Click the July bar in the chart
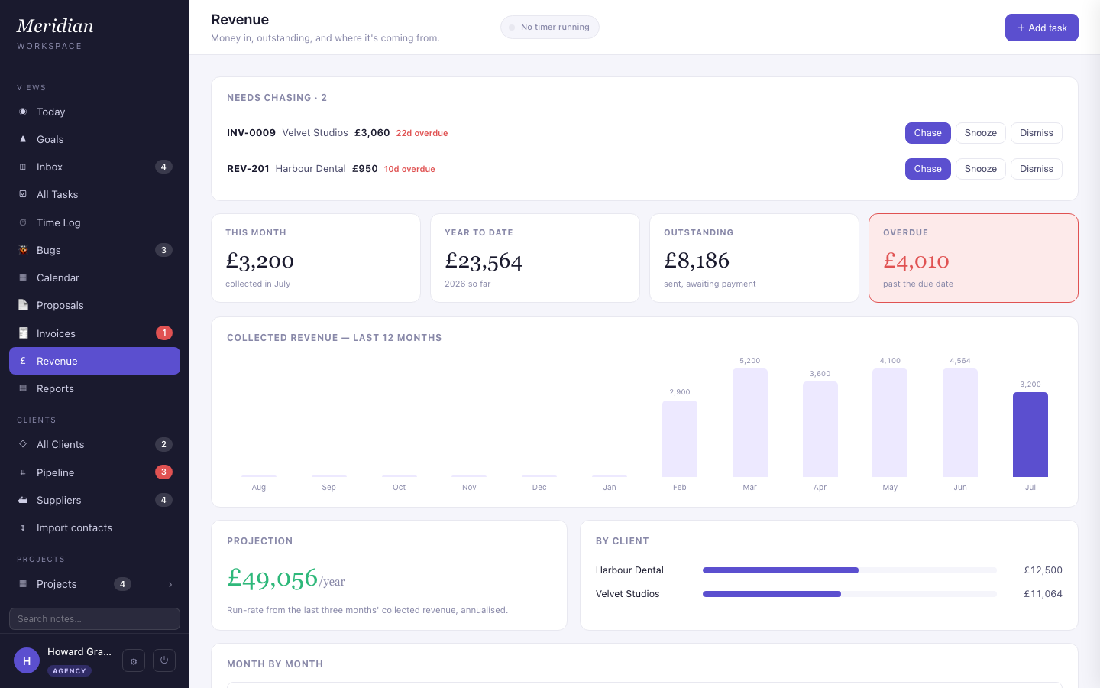1100x688 pixels. [x=1030, y=434]
